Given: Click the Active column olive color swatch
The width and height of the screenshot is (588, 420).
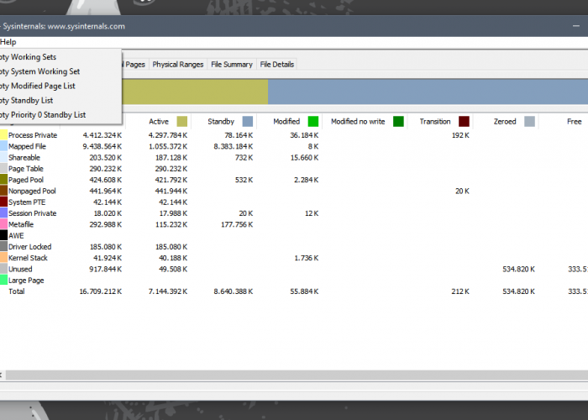Looking at the screenshot, I should [x=182, y=122].
